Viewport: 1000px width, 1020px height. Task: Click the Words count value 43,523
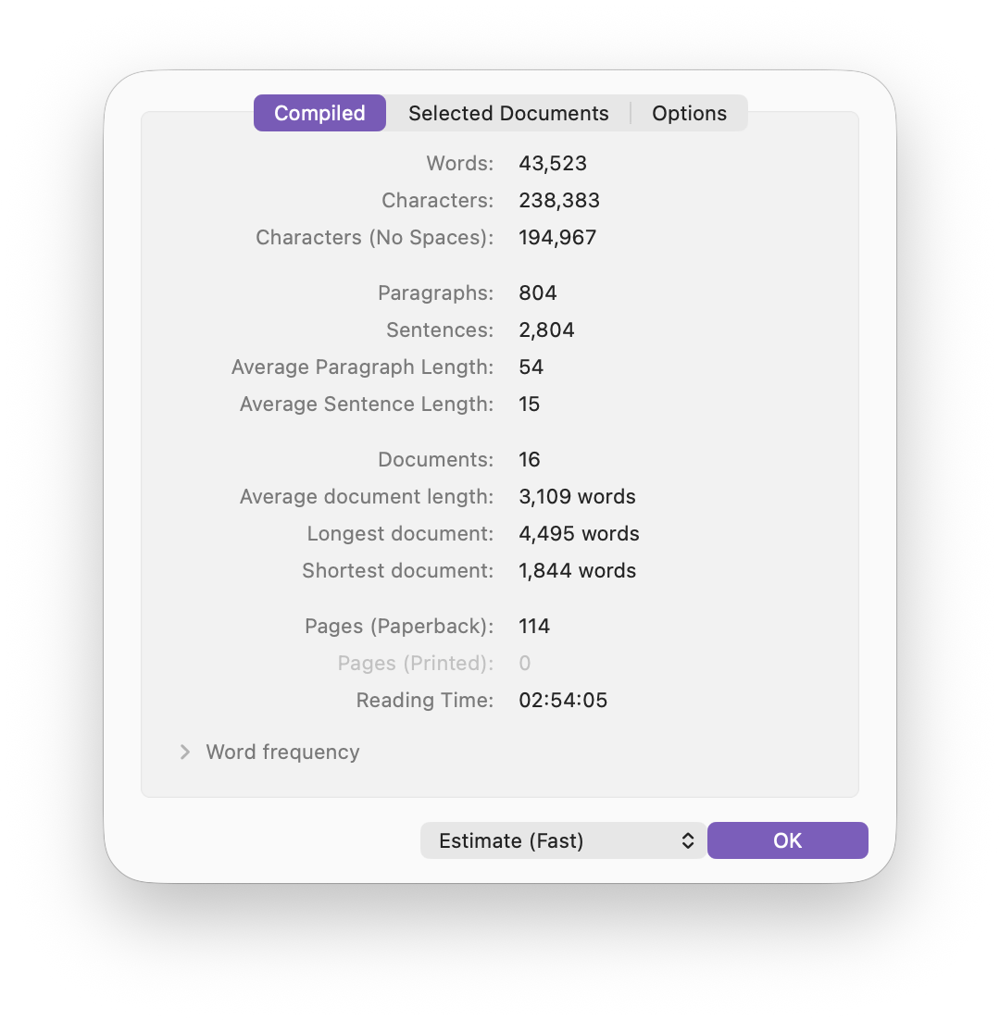[x=553, y=164]
